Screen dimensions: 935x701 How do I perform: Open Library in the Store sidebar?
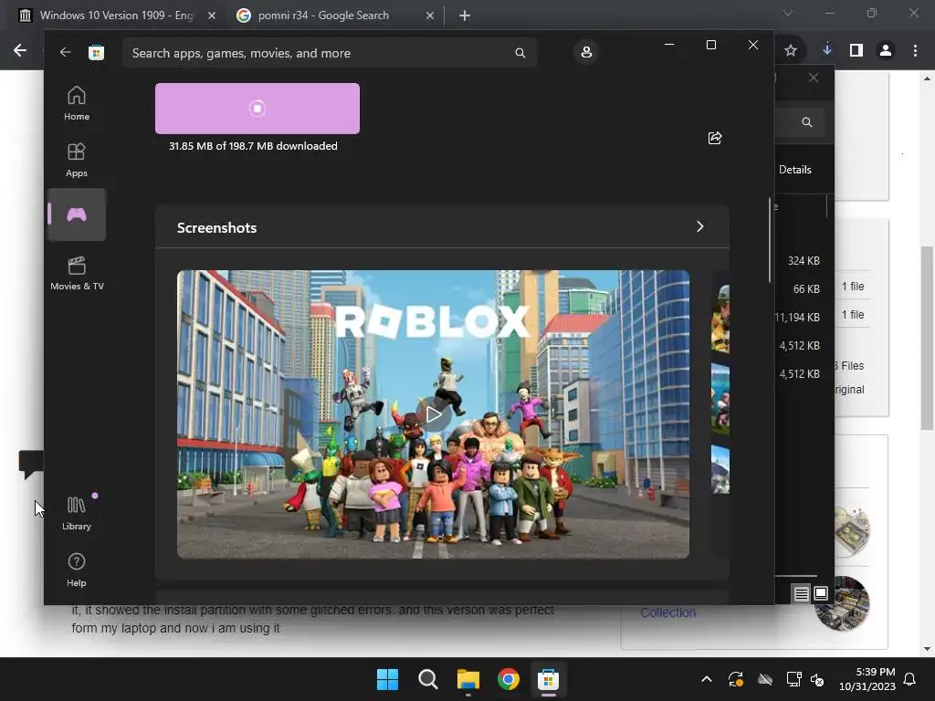tap(77, 513)
